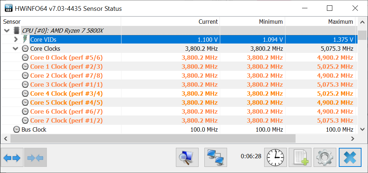The height and width of the screenshot is (173, 368).
Task: Click the CPU [#0]: AMD Ryzen 7 5800X label
Action: point(63,31)
